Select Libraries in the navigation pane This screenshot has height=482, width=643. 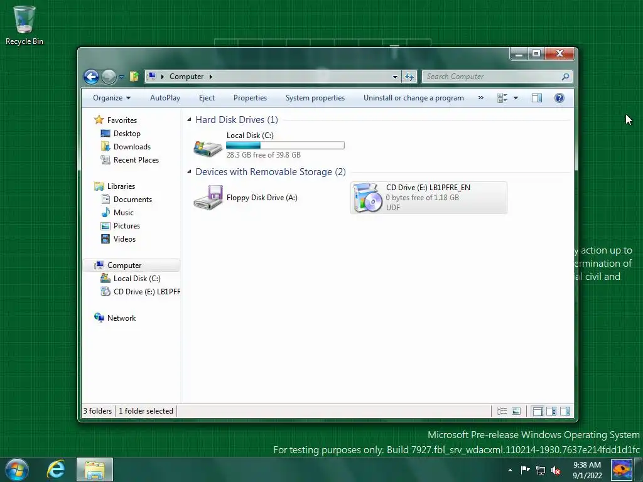coord(121,186)
